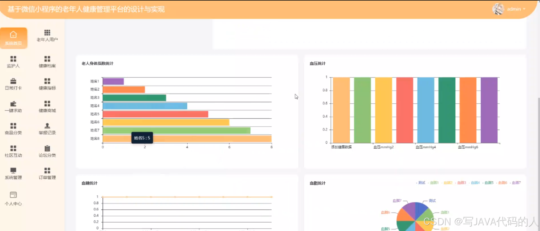The width and height of the screenshot is (540, 231).
Task: Toggle 血脂4 in the chart legend
Action: (x=474, y=183)
